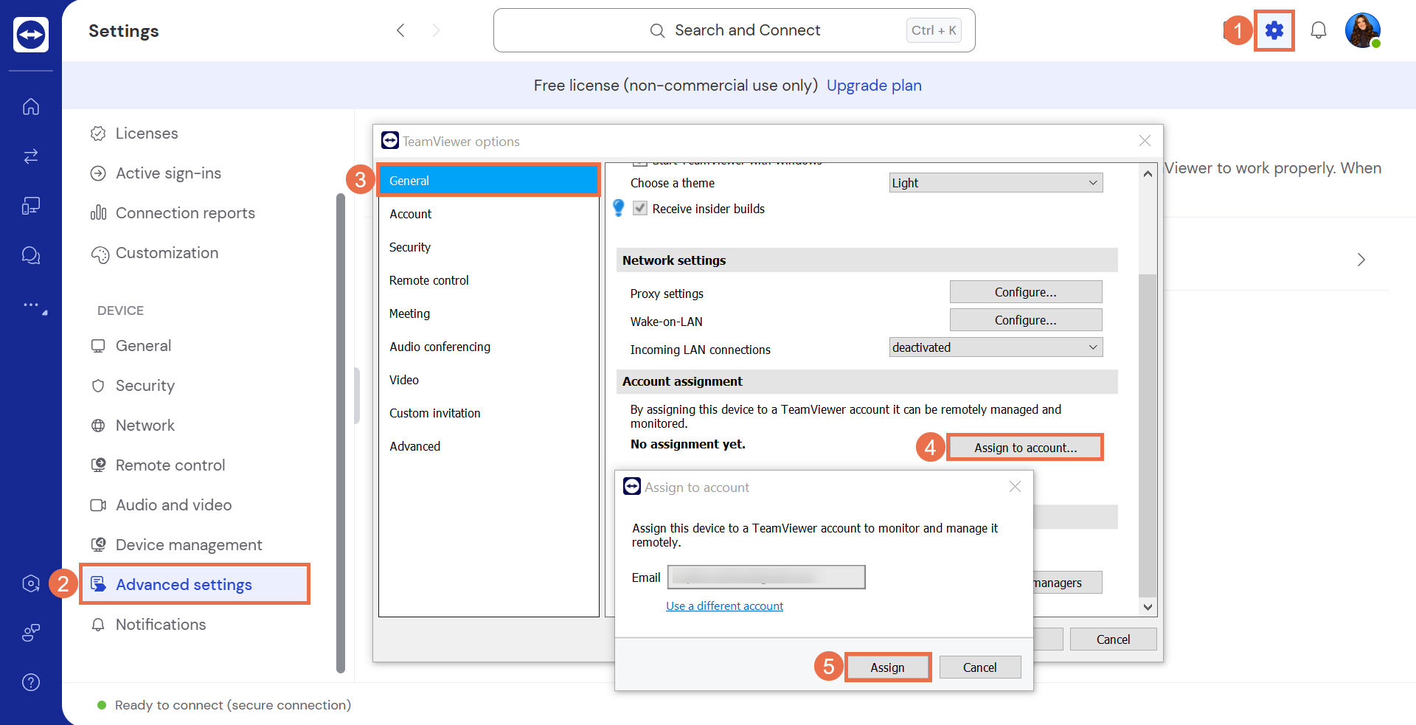The width and height of the screenshot is (1416, 725).
Task: Close the Assign to account dialog
Action: 1015,487
